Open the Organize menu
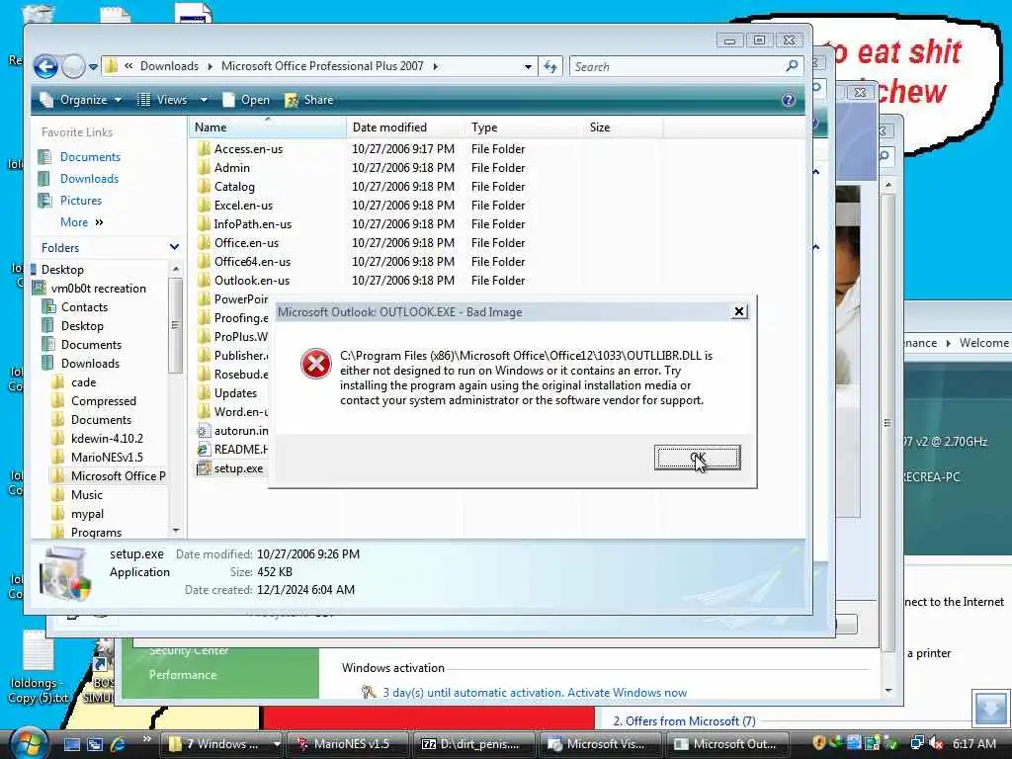 [x=81, y=100]
